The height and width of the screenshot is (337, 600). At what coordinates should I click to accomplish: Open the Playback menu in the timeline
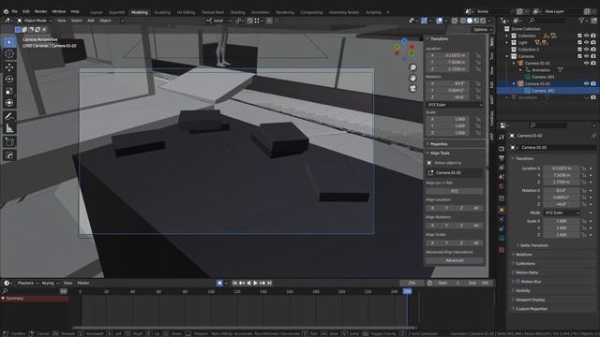25,283
